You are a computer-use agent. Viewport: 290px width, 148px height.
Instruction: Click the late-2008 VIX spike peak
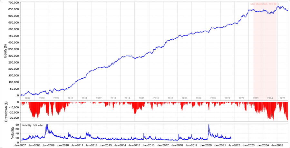[x=47, y=125]
